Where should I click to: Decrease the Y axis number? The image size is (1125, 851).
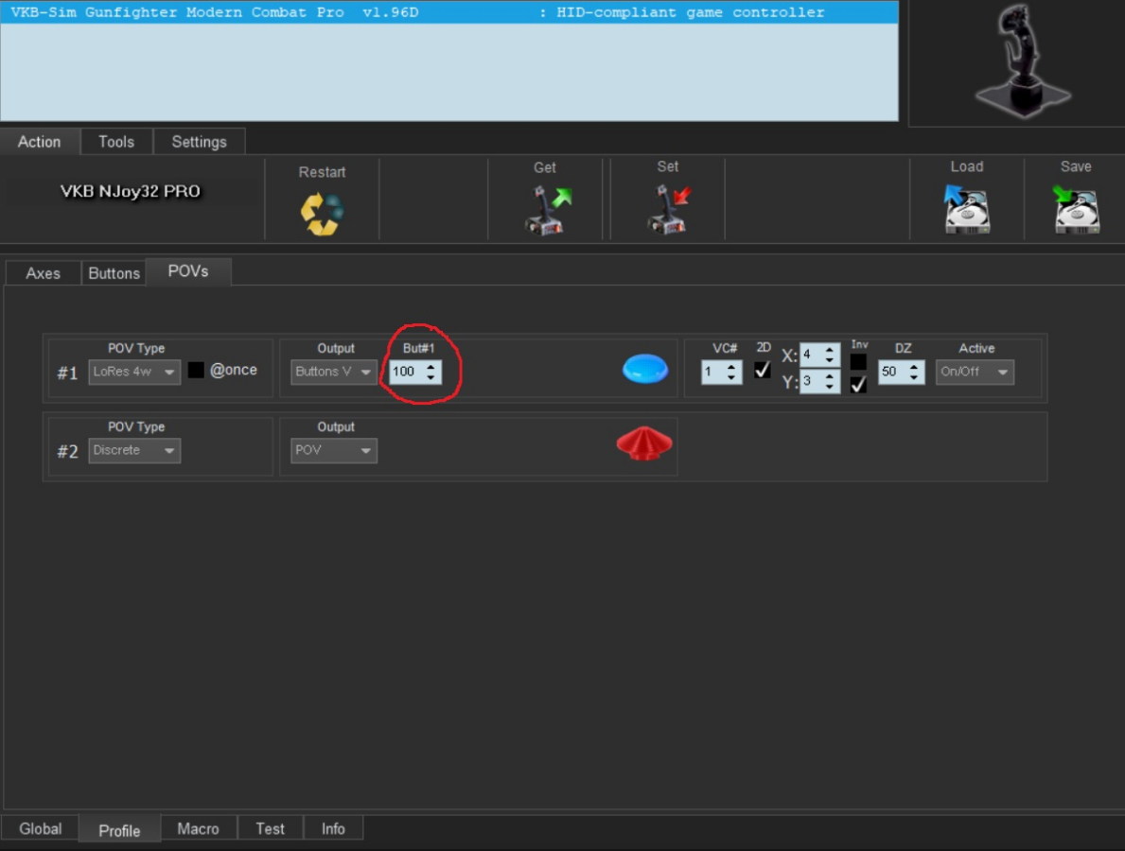click(830, 386)
